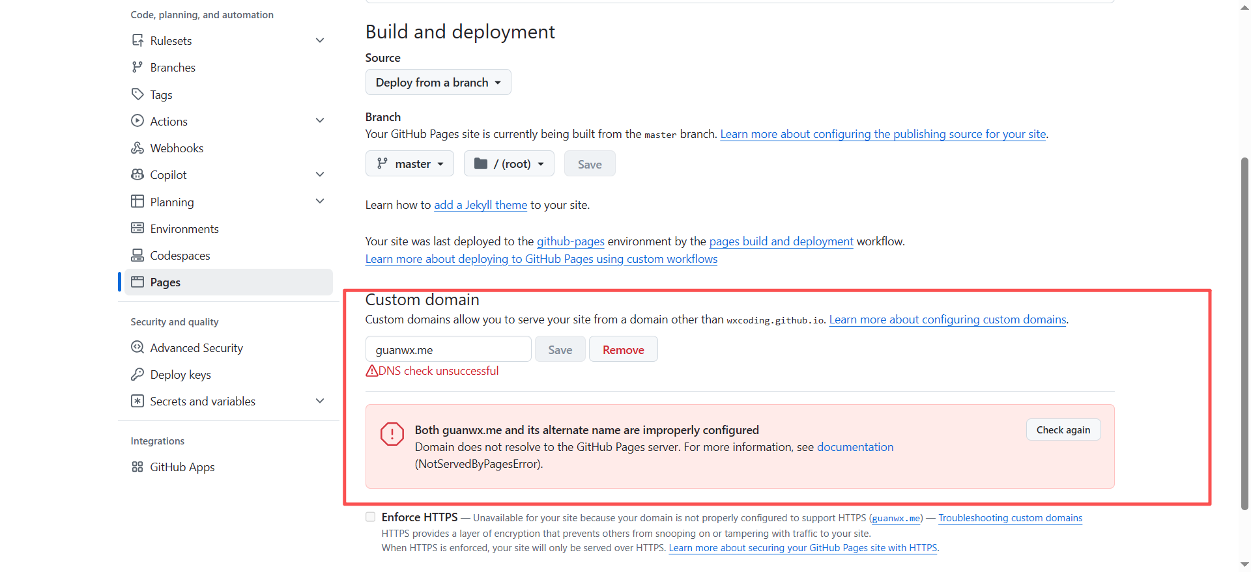
Task: Click the Secrets and variables asterisk icon
Action: pyautogui.click(x=137, y=401)
